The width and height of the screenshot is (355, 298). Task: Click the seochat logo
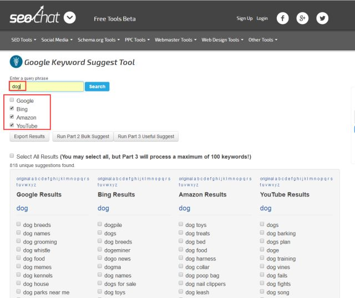tap(34, 15)
